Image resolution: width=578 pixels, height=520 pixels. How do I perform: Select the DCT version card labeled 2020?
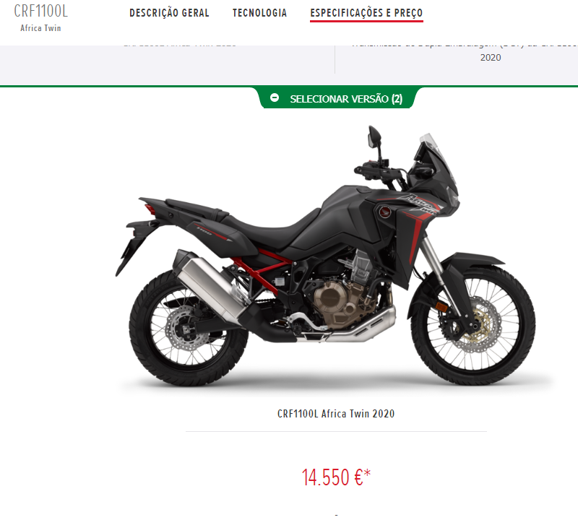457,59
